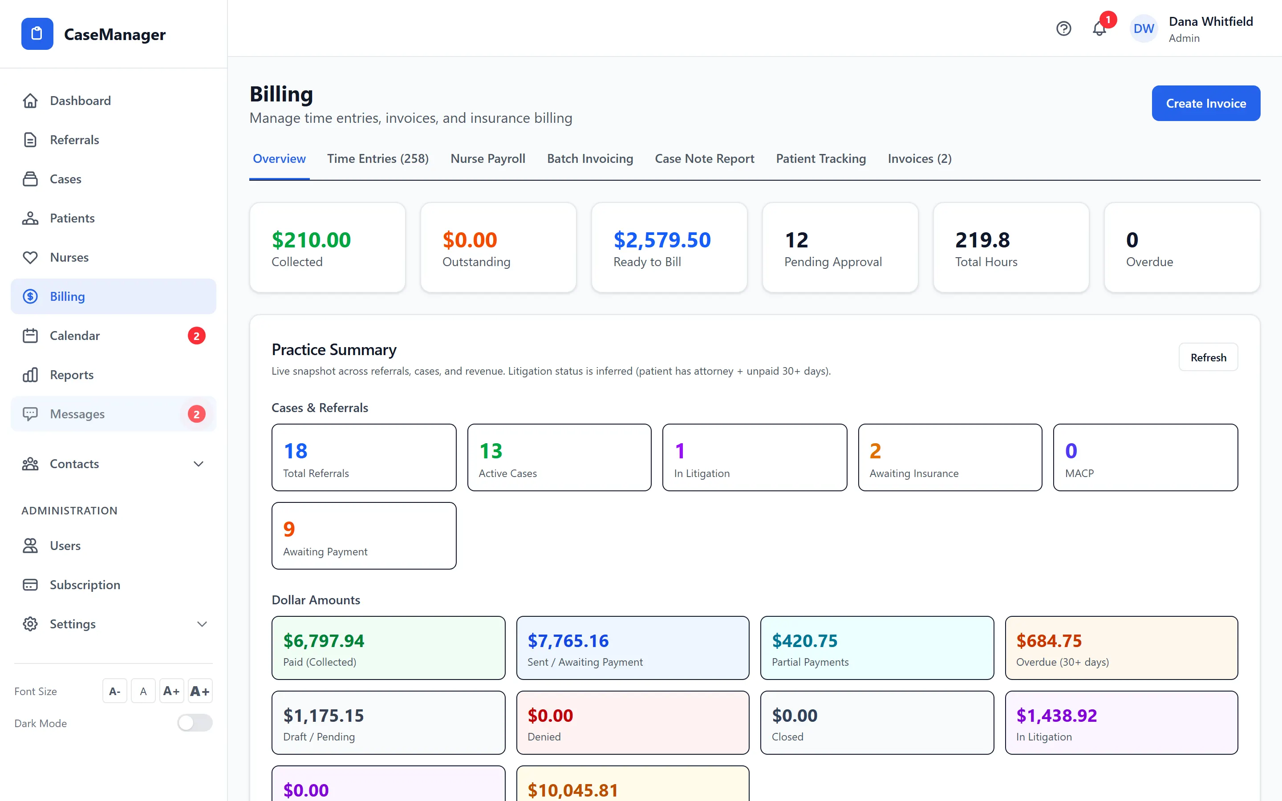Viewport: 1282px width, 801px height.
Task: Click the Referrals document icon
Action: [30, 140]
